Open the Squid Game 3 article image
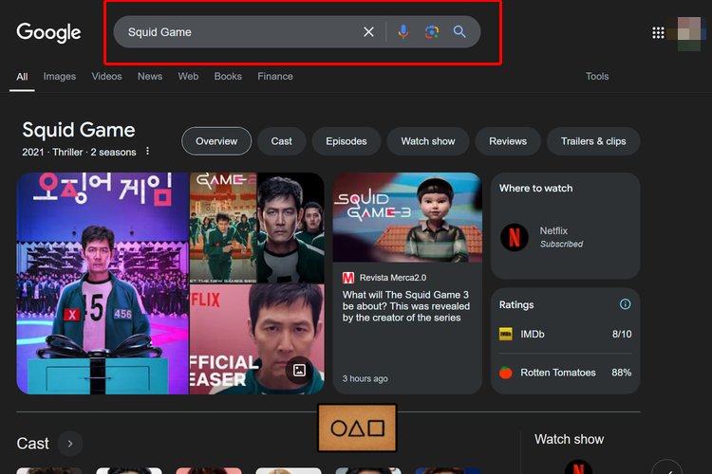 [407, 217]
